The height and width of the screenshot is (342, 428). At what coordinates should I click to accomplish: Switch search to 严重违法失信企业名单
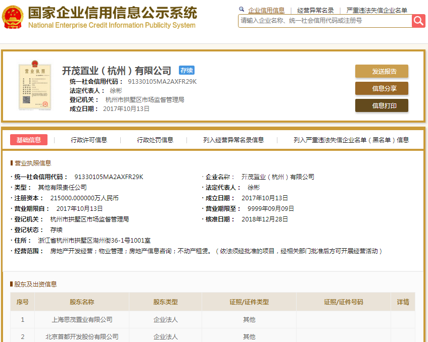click(376, 11)
